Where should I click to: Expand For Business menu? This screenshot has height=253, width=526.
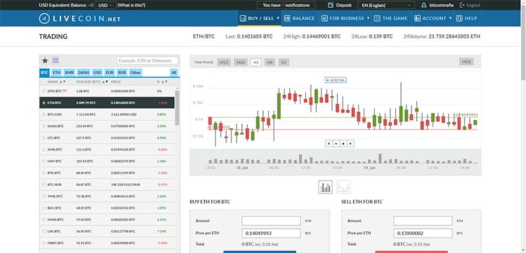point(345,18)
